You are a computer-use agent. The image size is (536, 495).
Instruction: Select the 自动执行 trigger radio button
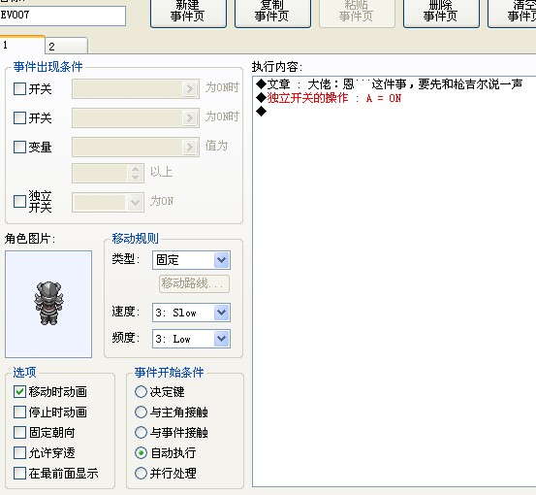[x=141, y=453]
